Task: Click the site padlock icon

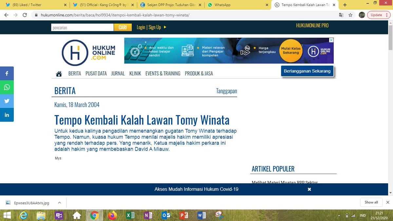Action: coord(36,15)
